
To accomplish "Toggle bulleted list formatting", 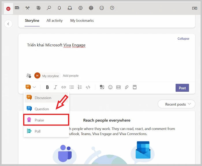I will tap(72, 87).
